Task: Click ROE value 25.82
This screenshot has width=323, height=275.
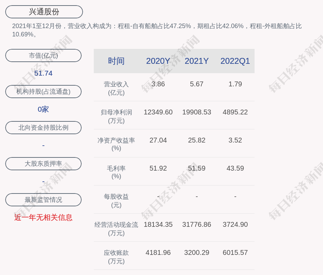Action: click(x=197, y=140)
